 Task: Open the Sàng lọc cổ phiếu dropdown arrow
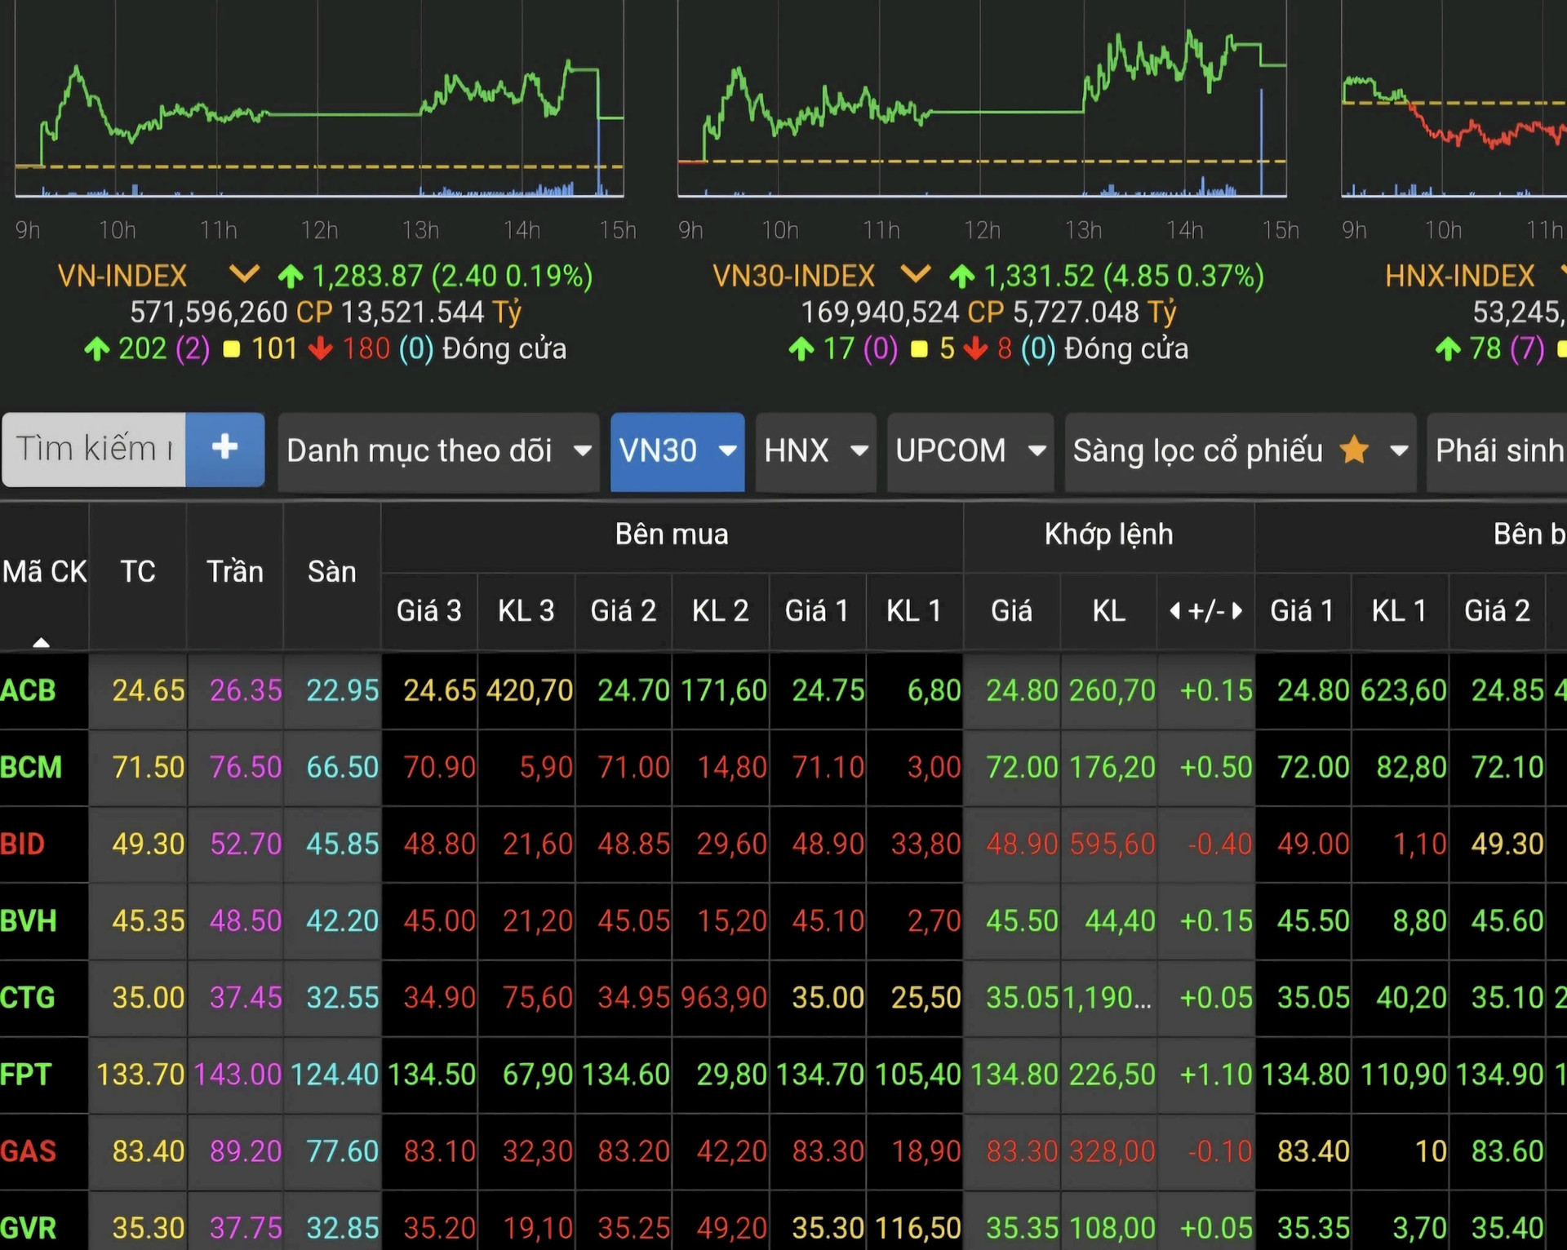coord(1400,450)
